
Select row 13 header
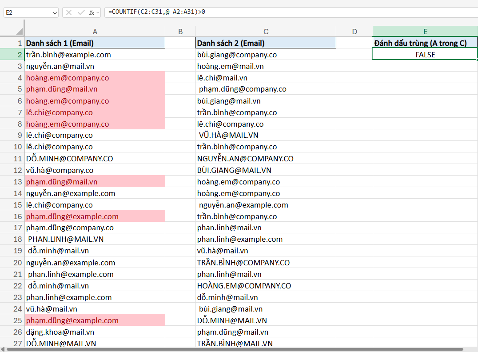click(12, 182)
